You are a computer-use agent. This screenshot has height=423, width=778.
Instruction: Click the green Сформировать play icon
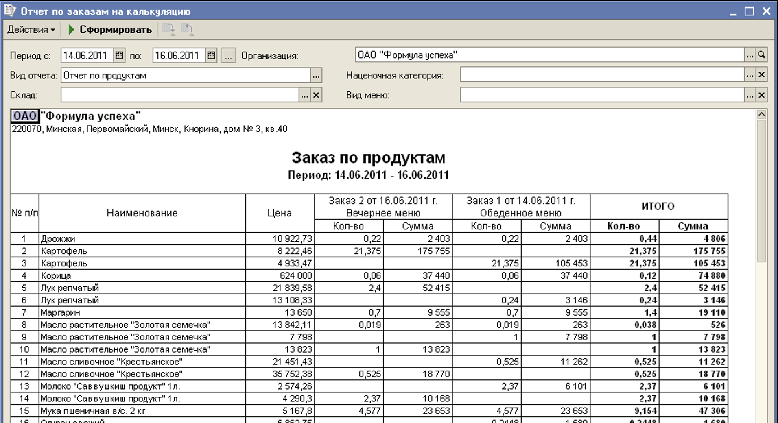(x=71, y=30)
